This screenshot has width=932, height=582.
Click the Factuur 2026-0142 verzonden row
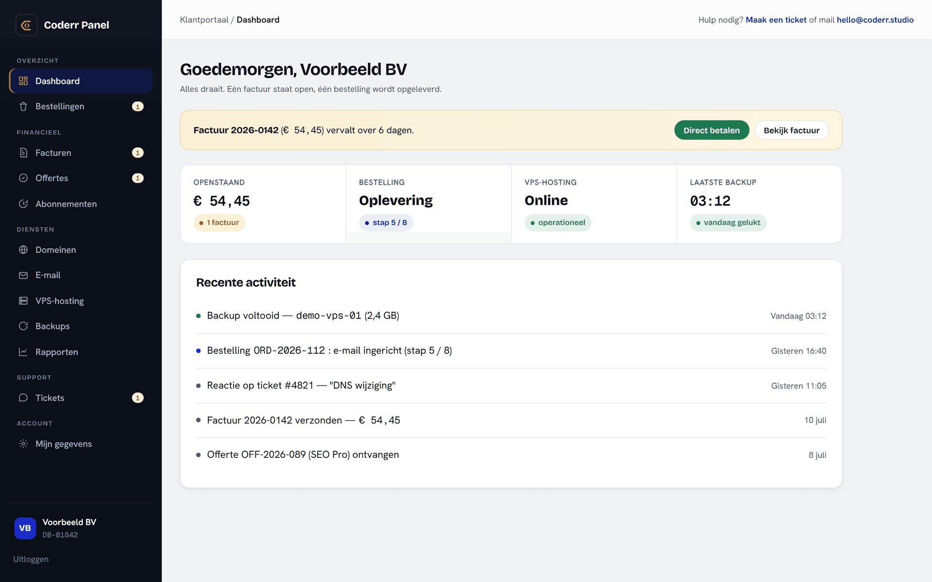pos(511,420)
